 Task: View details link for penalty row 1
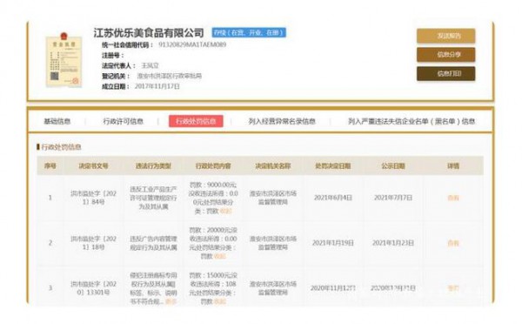453,198
